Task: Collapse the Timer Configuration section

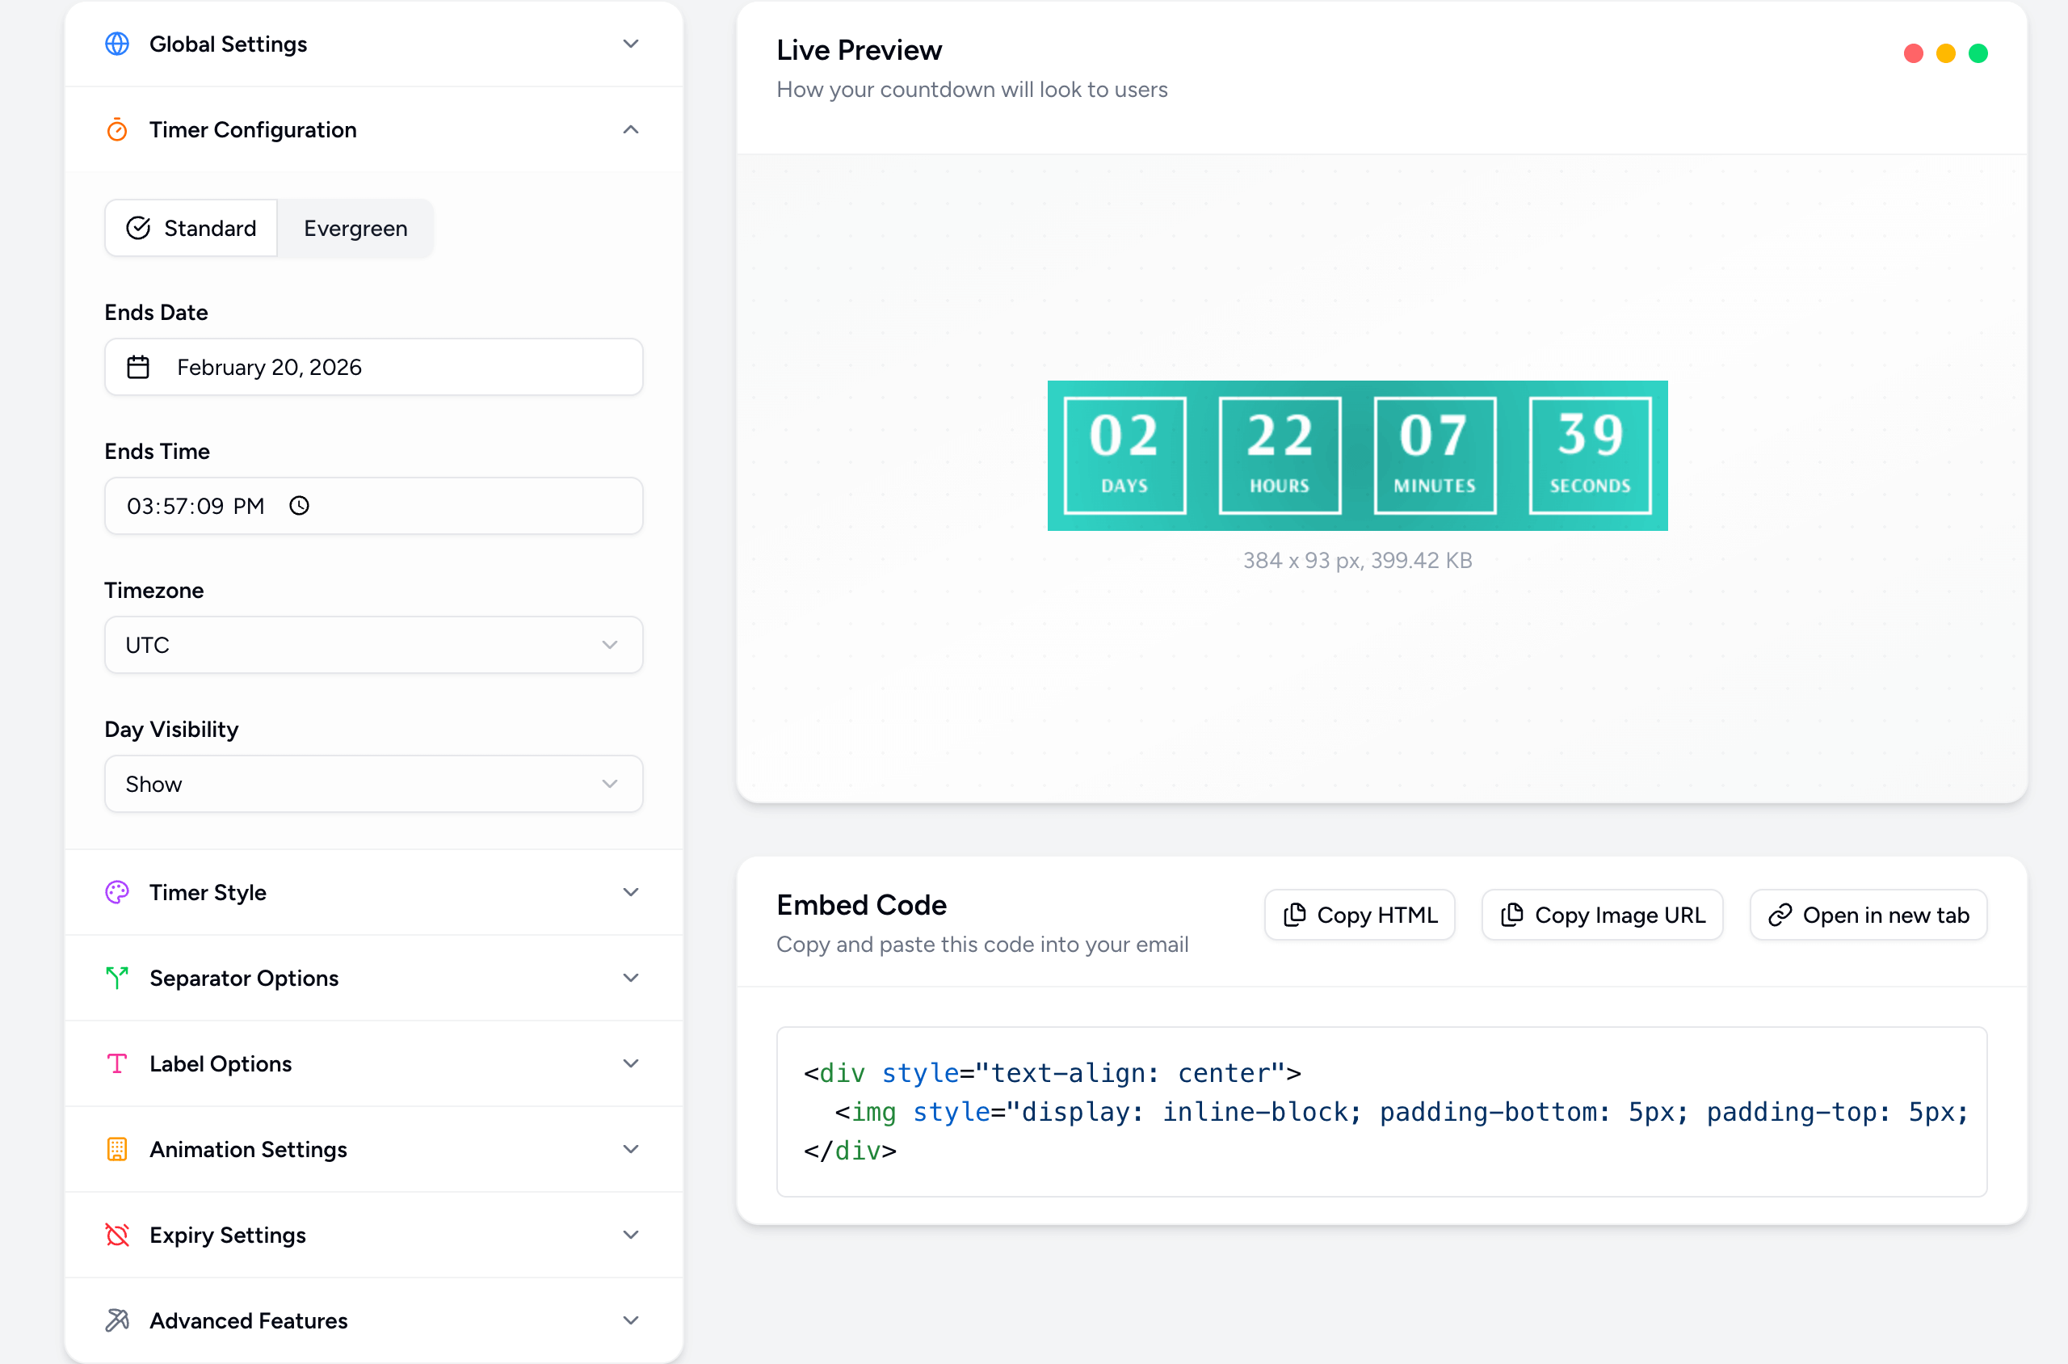Action: pos(630,128)
